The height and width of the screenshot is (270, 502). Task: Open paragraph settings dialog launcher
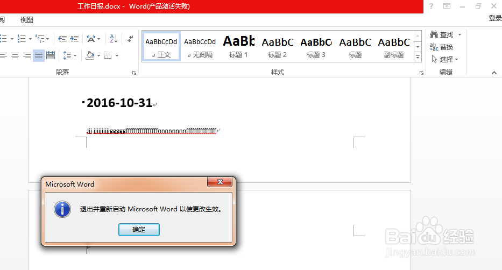pyautogui.click(x=134, y=73)
